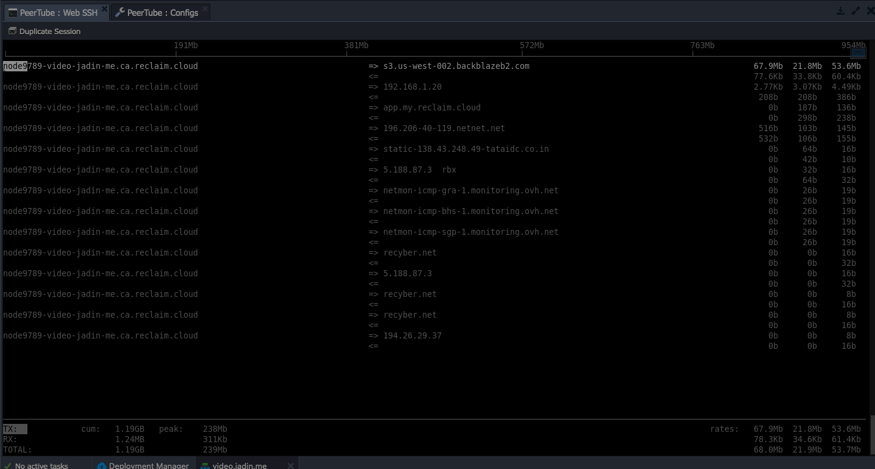
Task: Click the 763Mb scale label
Action: (703, 45)
